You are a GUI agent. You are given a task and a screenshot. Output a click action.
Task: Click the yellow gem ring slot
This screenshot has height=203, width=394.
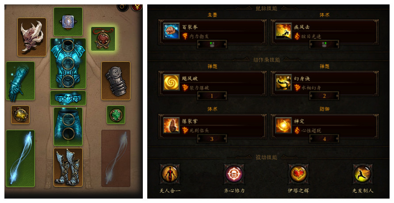coord(20,115)
